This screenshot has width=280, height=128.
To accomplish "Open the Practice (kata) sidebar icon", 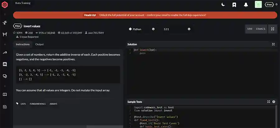I will 5,23.
